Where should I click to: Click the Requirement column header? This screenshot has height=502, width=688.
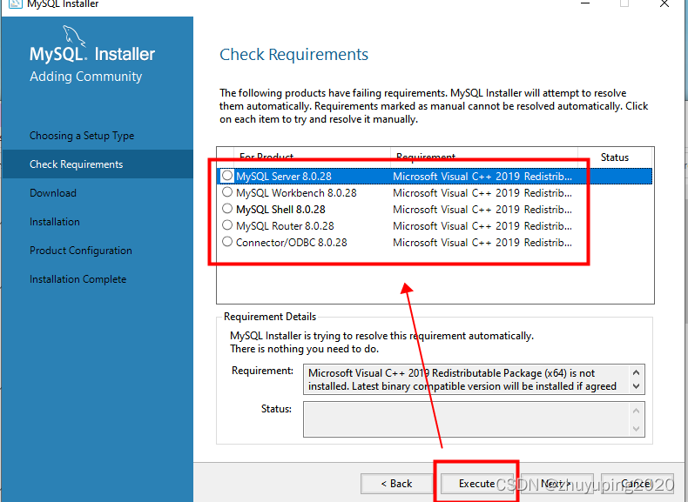tap(484, 157)
